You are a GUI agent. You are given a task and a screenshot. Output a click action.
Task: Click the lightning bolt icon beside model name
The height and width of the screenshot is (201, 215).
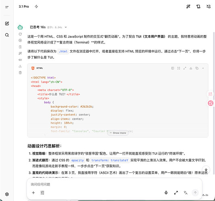(x=36, y=6)
